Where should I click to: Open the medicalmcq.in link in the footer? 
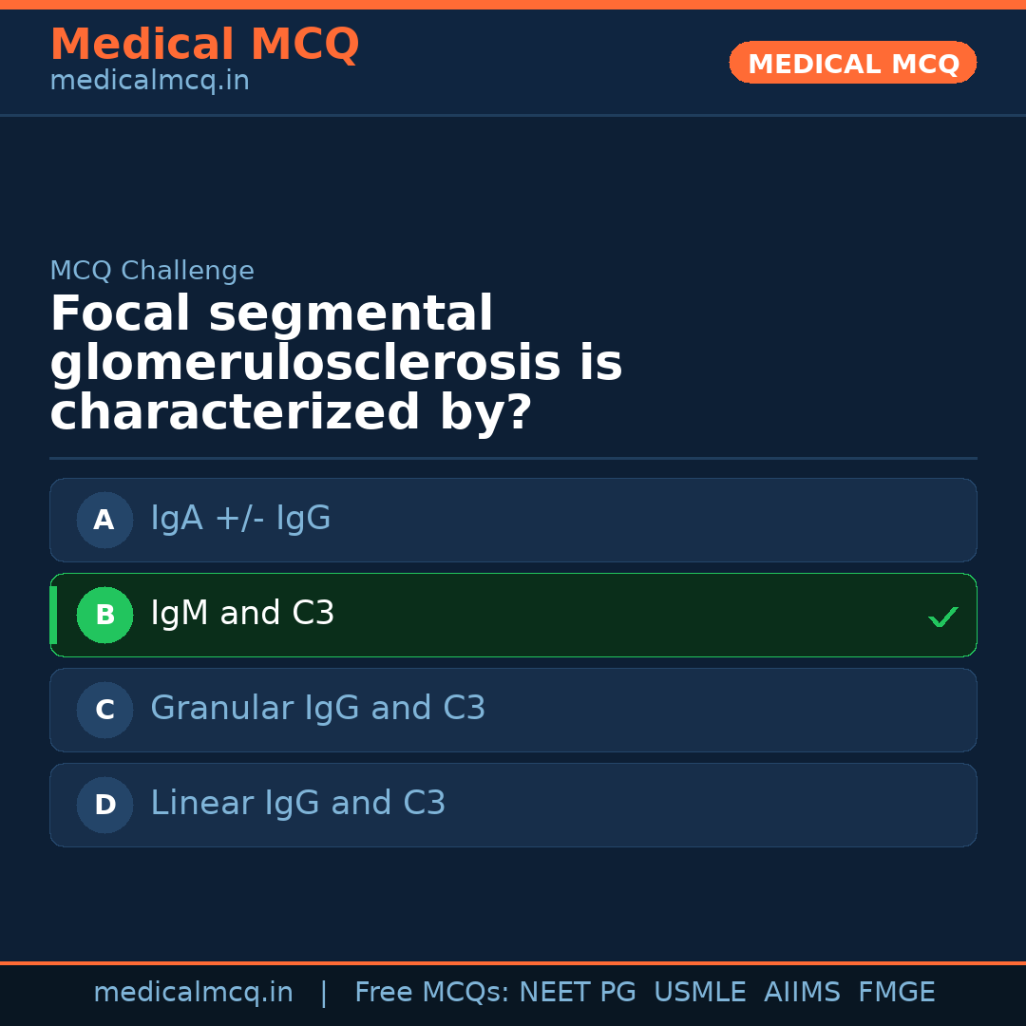pos(193,993)
